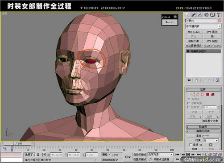Screen dimensions: 224x163
Task: Toggle 忽略背面 checkbox
Action: pos(189,103)
